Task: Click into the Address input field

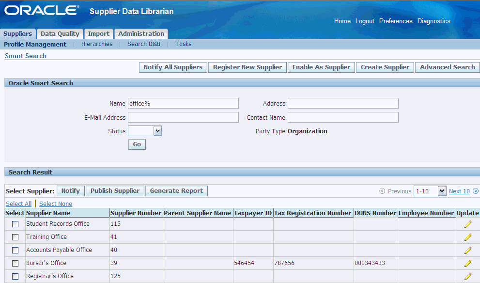Action: (343, 103)
